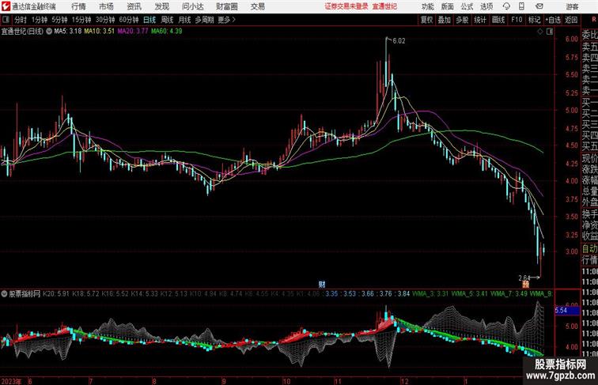Toggle the panel layout icon at chart top-right
This screenshot has height=385, width=598.
pyautogui.click(x=550, y=32)
